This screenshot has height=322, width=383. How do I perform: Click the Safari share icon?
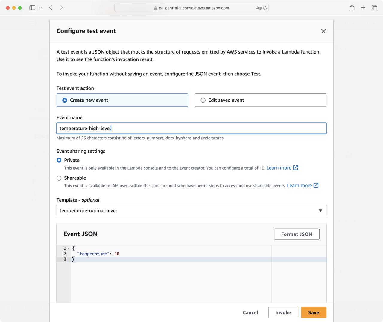point(352,8)
